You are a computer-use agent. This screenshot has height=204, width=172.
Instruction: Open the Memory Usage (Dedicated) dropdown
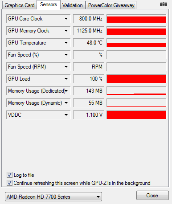coord(66,91)
